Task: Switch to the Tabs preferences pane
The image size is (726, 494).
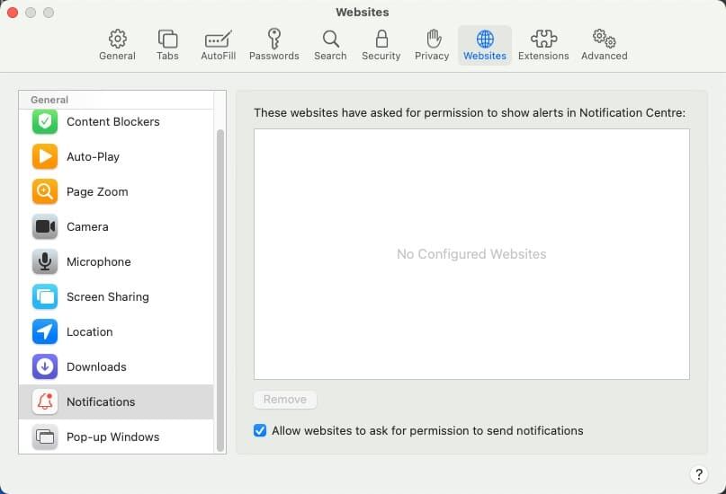Action: (167, 45)
